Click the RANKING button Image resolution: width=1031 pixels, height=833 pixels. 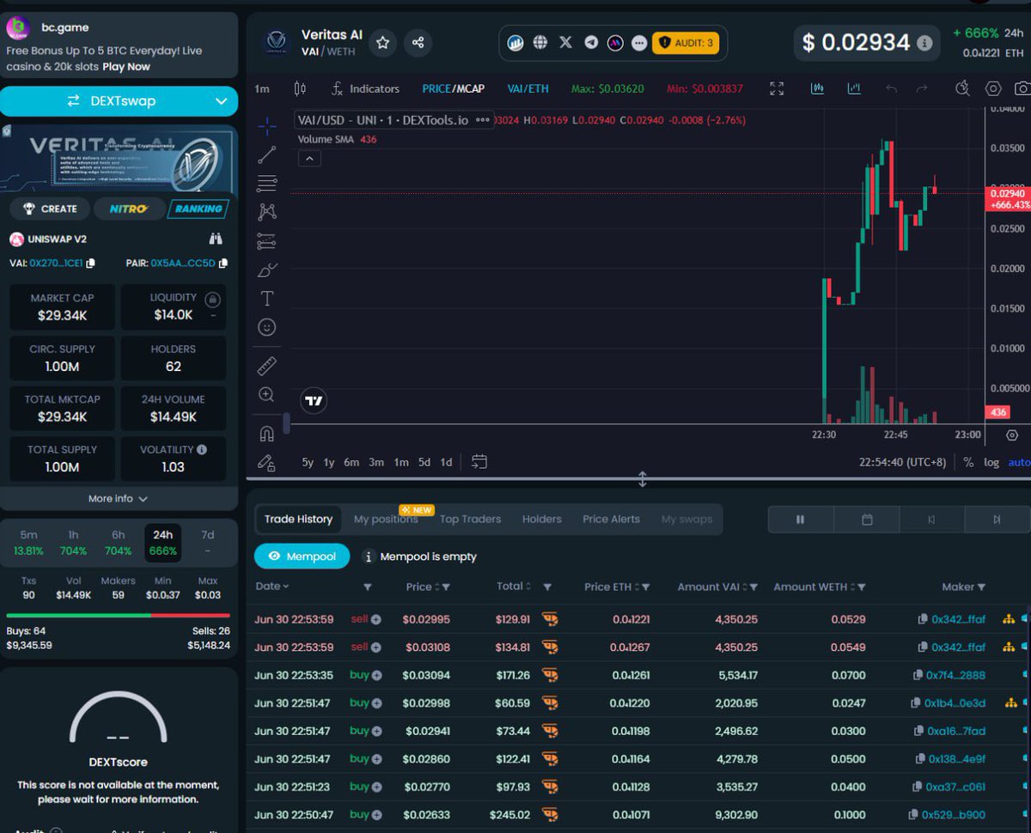pos(198,209)
